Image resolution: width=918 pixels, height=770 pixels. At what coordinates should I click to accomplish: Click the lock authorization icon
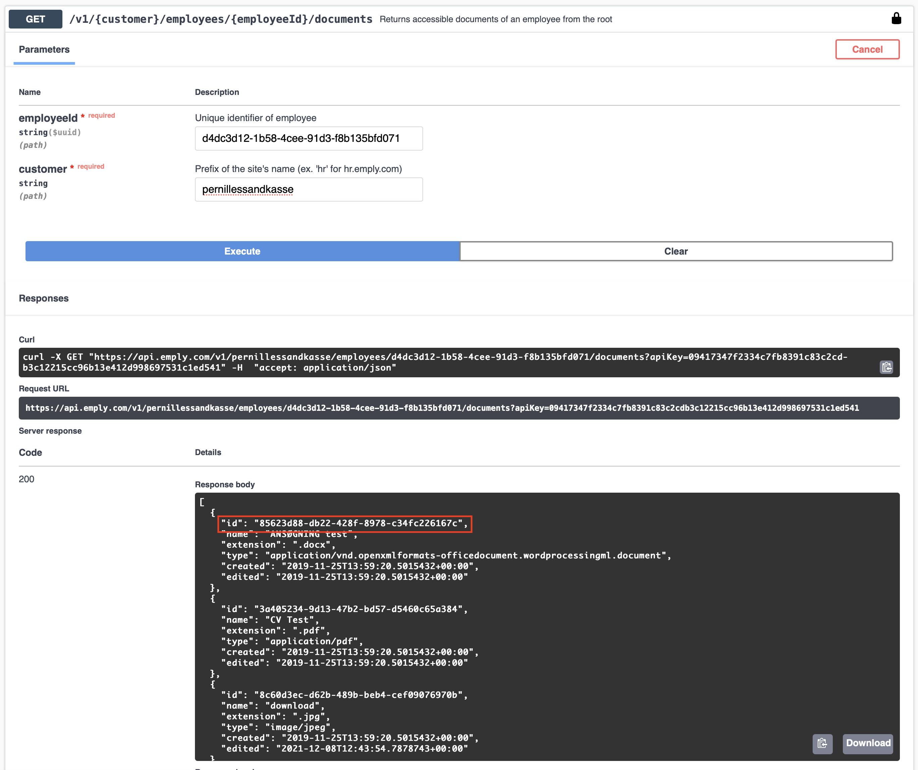coord(896,19)
